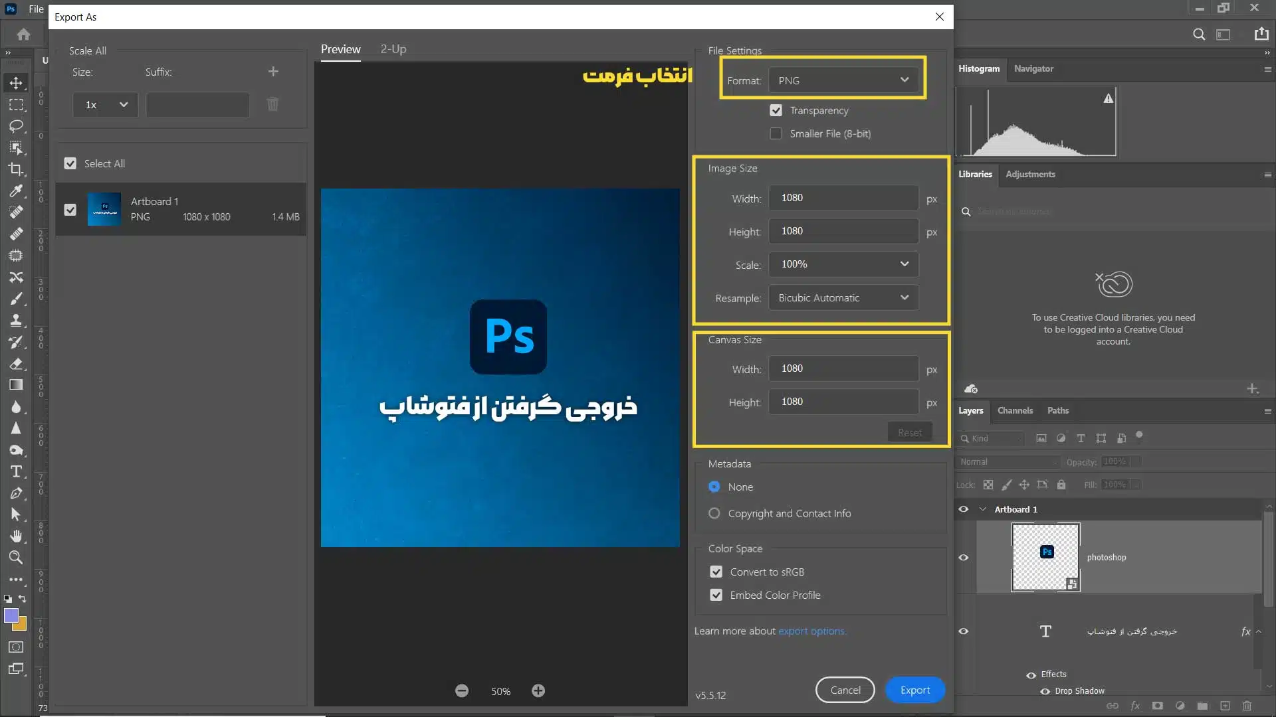1276x717 pixels.
Task: Click the Width input field in Image Size
Action: tap(844, 198)
